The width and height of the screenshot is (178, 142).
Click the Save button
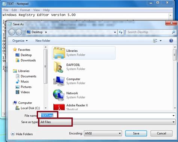pos(136,133)
